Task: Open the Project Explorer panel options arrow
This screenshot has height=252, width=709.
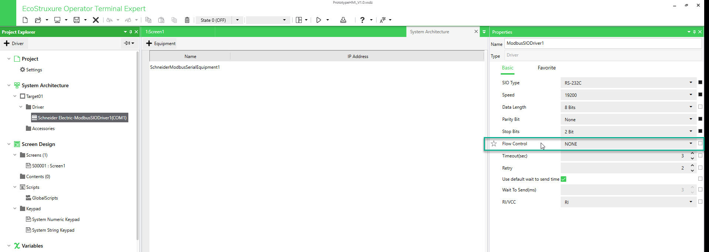Action: click(x=125, y=32)
